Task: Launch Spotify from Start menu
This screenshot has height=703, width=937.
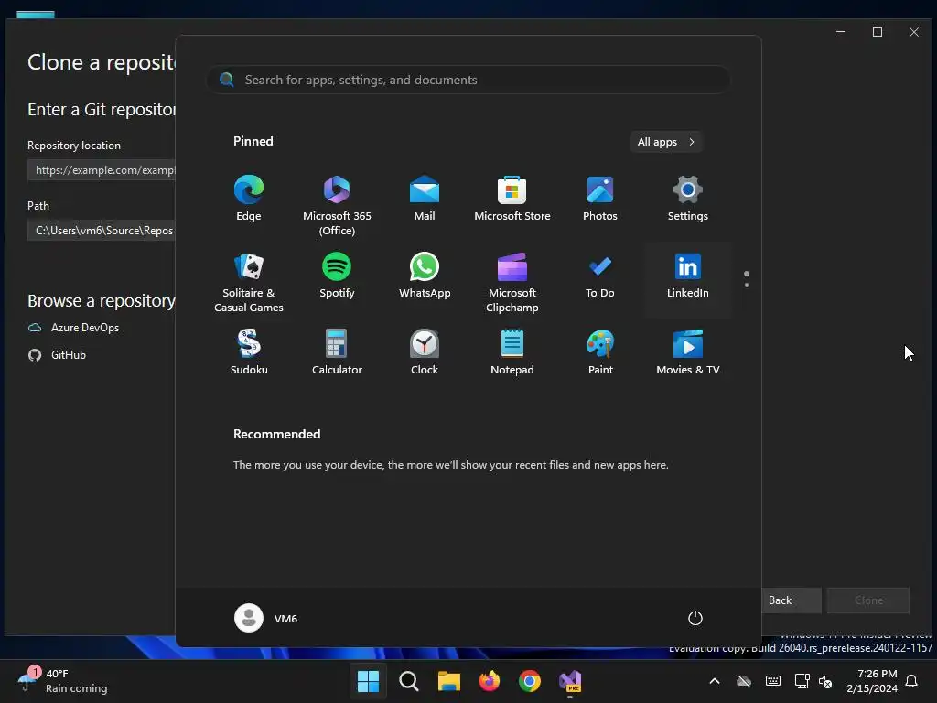Action: pos(337,276)
